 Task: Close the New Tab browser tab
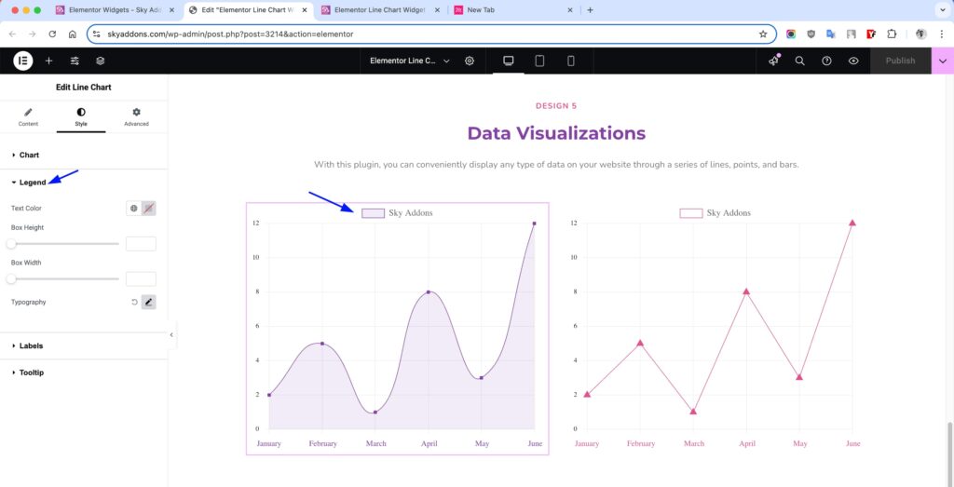pyautogui.click(x=570, y=10)
